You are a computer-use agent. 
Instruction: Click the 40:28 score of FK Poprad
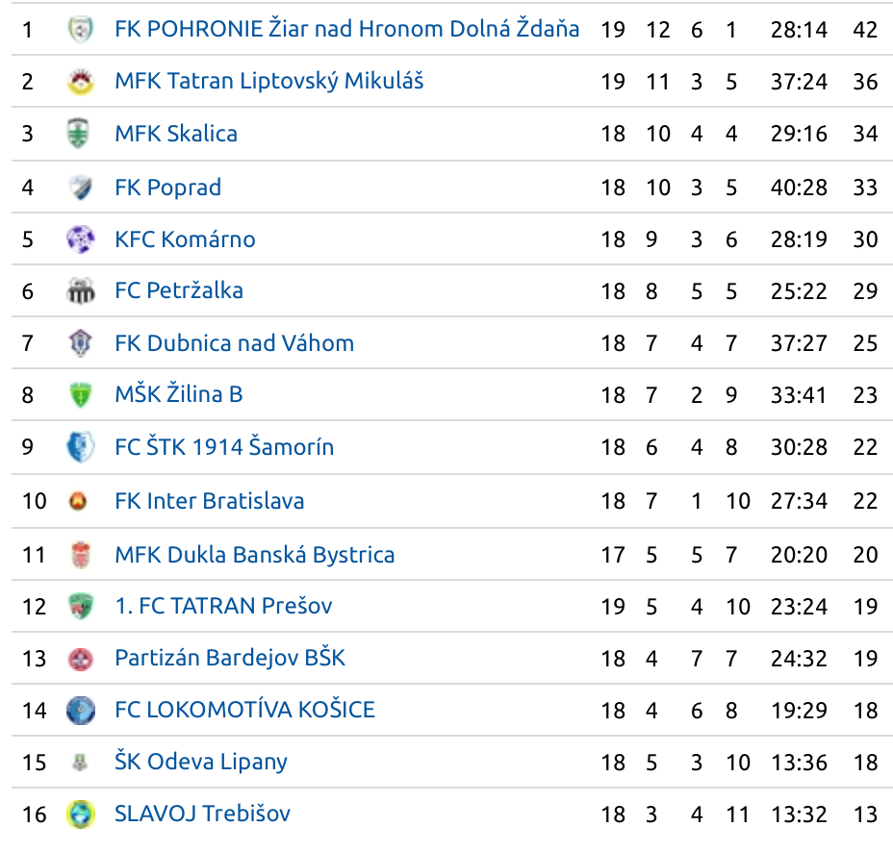pos(799,188)
